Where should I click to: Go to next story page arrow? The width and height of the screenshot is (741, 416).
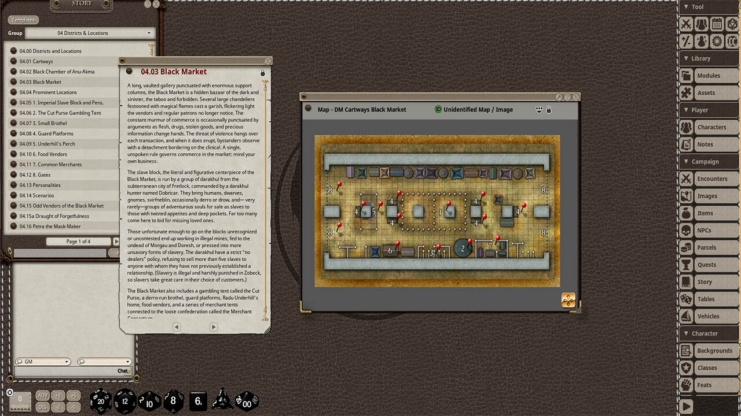point(213,327)
